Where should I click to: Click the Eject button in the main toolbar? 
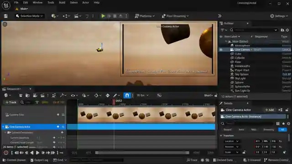pos(120,16)
